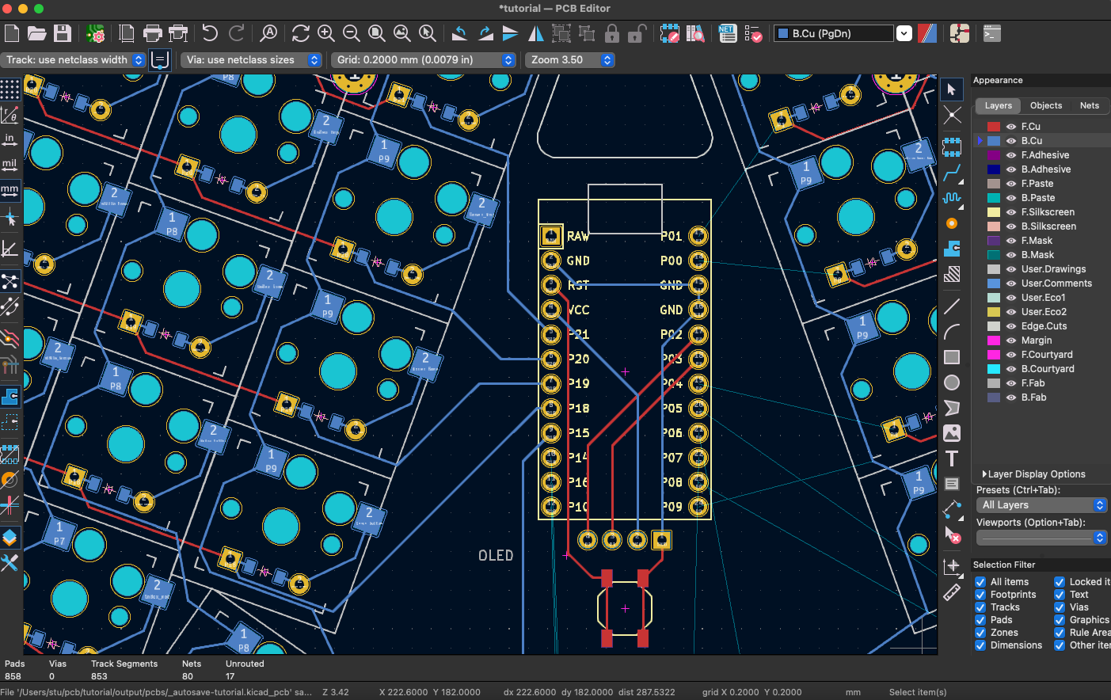This screenshot has height=700, width=1111.
Task: Open the Net Inspector
Action: point(728,33)
